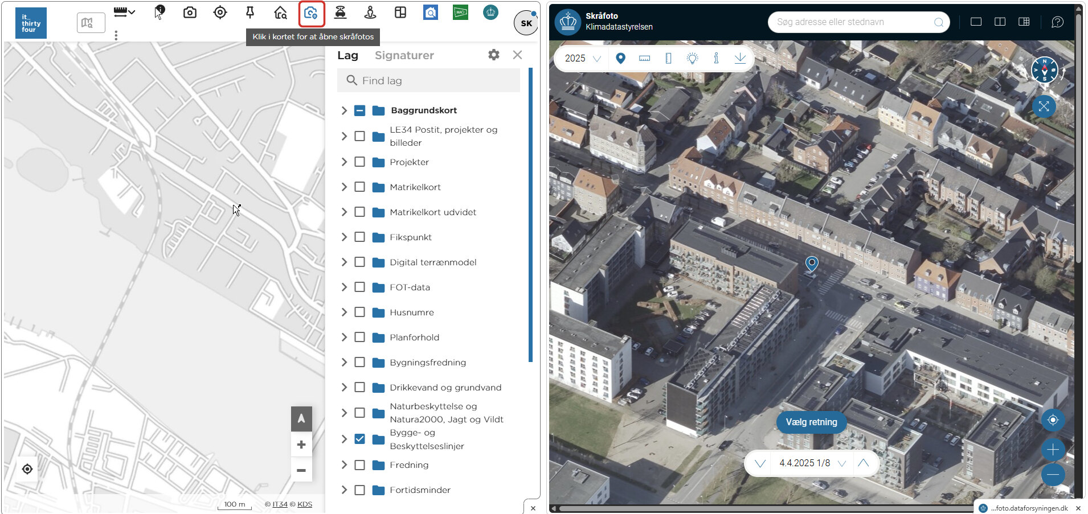Screen dimensions: 1088x514
Task: Click the Vælg retning button
Action: pos(811,422)
